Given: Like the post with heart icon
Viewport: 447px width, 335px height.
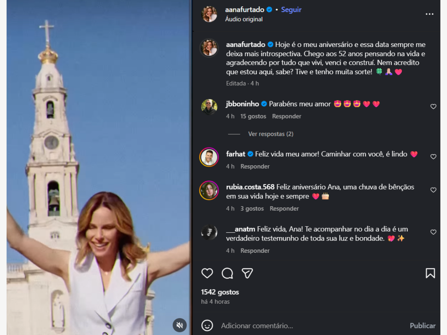Looking at the screenshot, I should 207,274.
